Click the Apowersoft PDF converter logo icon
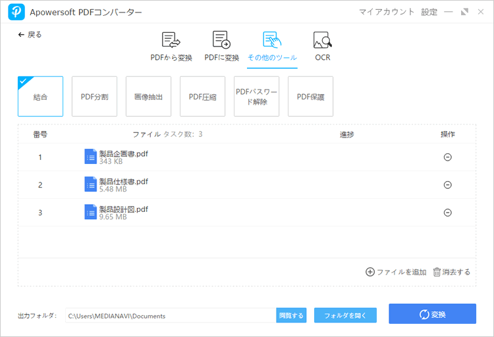Viewport: 494px width, 337px height. pyautogui.click(x=16, y=12)
